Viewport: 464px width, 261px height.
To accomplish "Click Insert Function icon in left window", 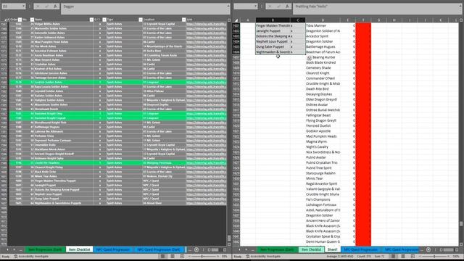I will point(55,7).
